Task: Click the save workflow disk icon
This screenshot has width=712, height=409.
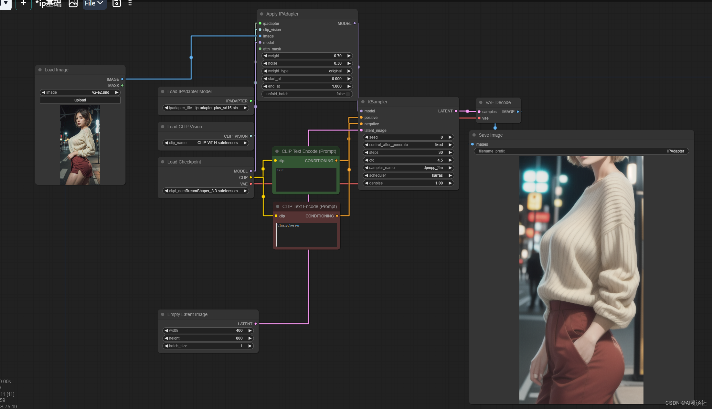Action: click(116, 3)
